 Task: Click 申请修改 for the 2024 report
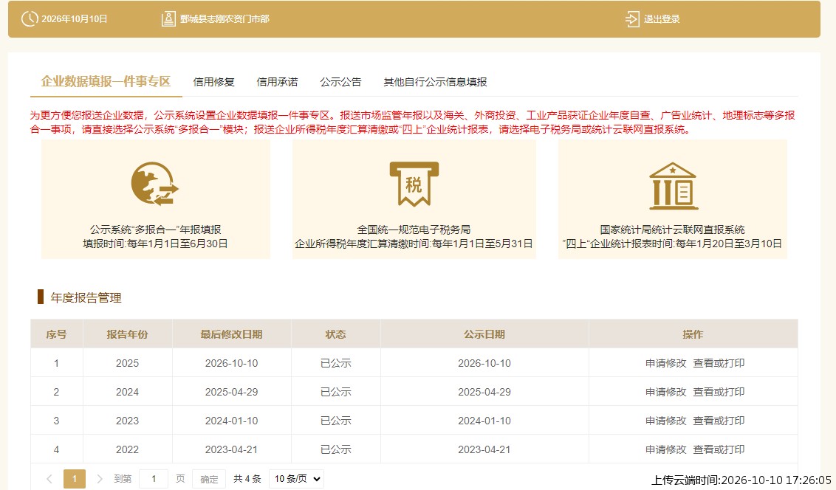click(x=666, y=392)
